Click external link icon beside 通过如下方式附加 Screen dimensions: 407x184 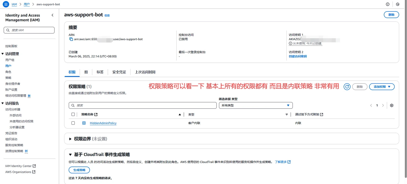[322, 115]
